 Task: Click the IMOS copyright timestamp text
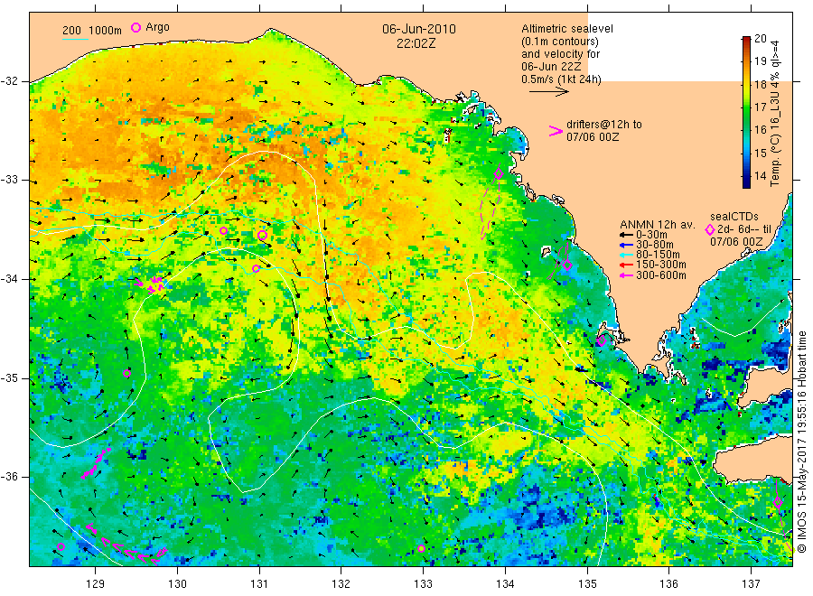pyautogui.click(x=802, y=442)
